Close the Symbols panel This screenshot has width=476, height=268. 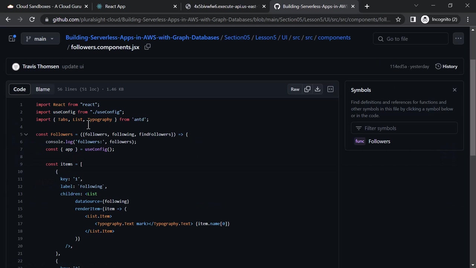click(x=454, y=90)
